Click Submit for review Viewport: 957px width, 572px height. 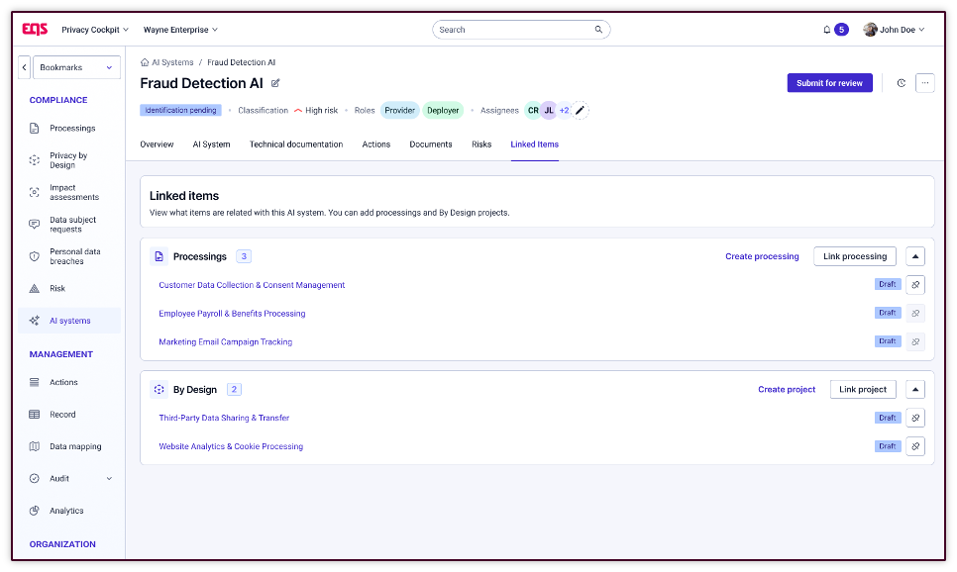click(x=829, y=83)
